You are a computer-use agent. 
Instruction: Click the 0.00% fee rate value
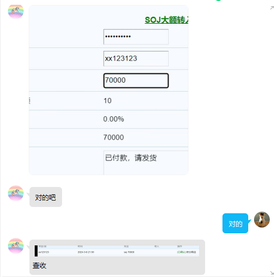point(114,119)
